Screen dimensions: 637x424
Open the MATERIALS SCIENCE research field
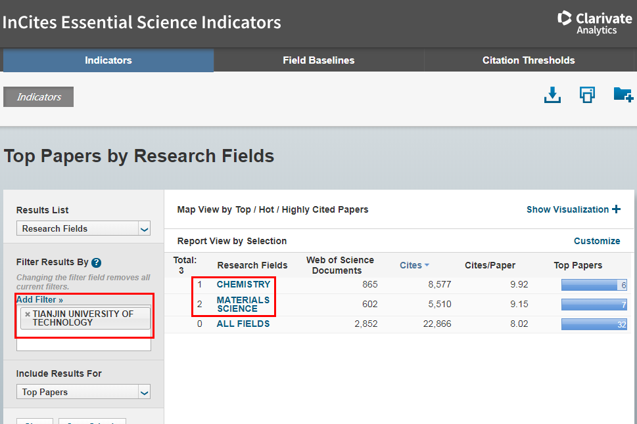tap(243, 305)
